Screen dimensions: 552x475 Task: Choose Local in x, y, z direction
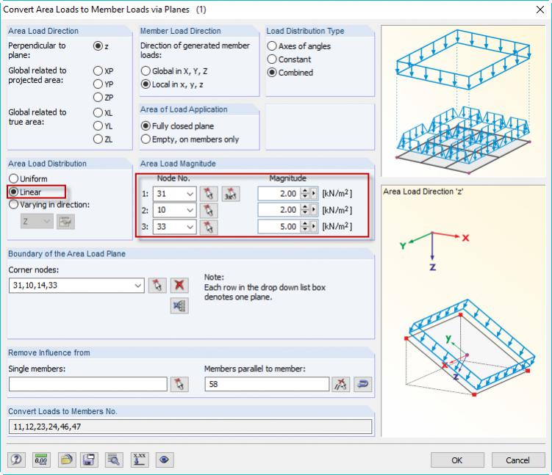click(146, 84)
